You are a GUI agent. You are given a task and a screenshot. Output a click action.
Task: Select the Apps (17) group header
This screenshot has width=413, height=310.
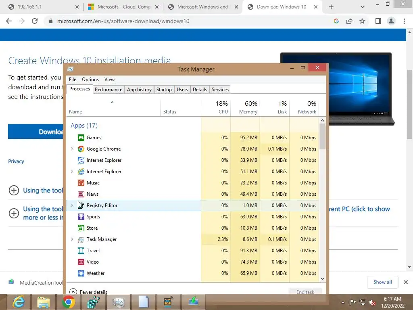coord(84,126)
